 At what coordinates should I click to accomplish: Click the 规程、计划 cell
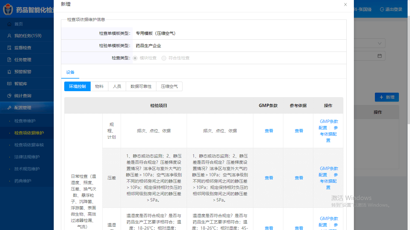point(112,131)
